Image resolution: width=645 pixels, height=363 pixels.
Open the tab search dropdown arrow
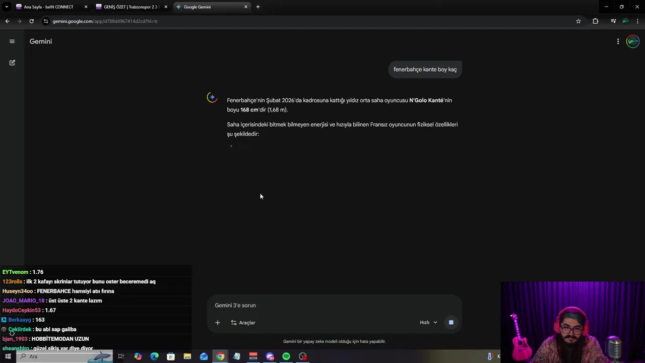(x=7, y=7)
